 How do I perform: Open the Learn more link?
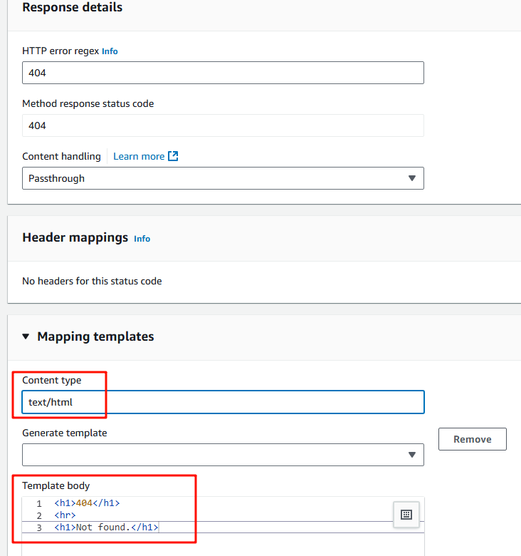tap(139, 156)
